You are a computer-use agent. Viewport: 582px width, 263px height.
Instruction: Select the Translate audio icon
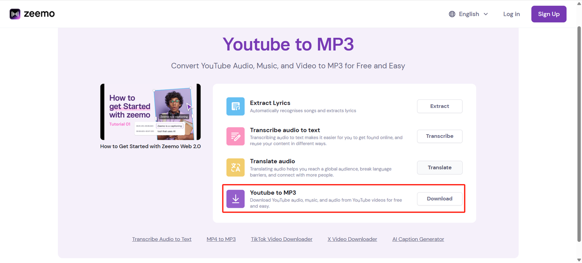[x=236, y=167]
